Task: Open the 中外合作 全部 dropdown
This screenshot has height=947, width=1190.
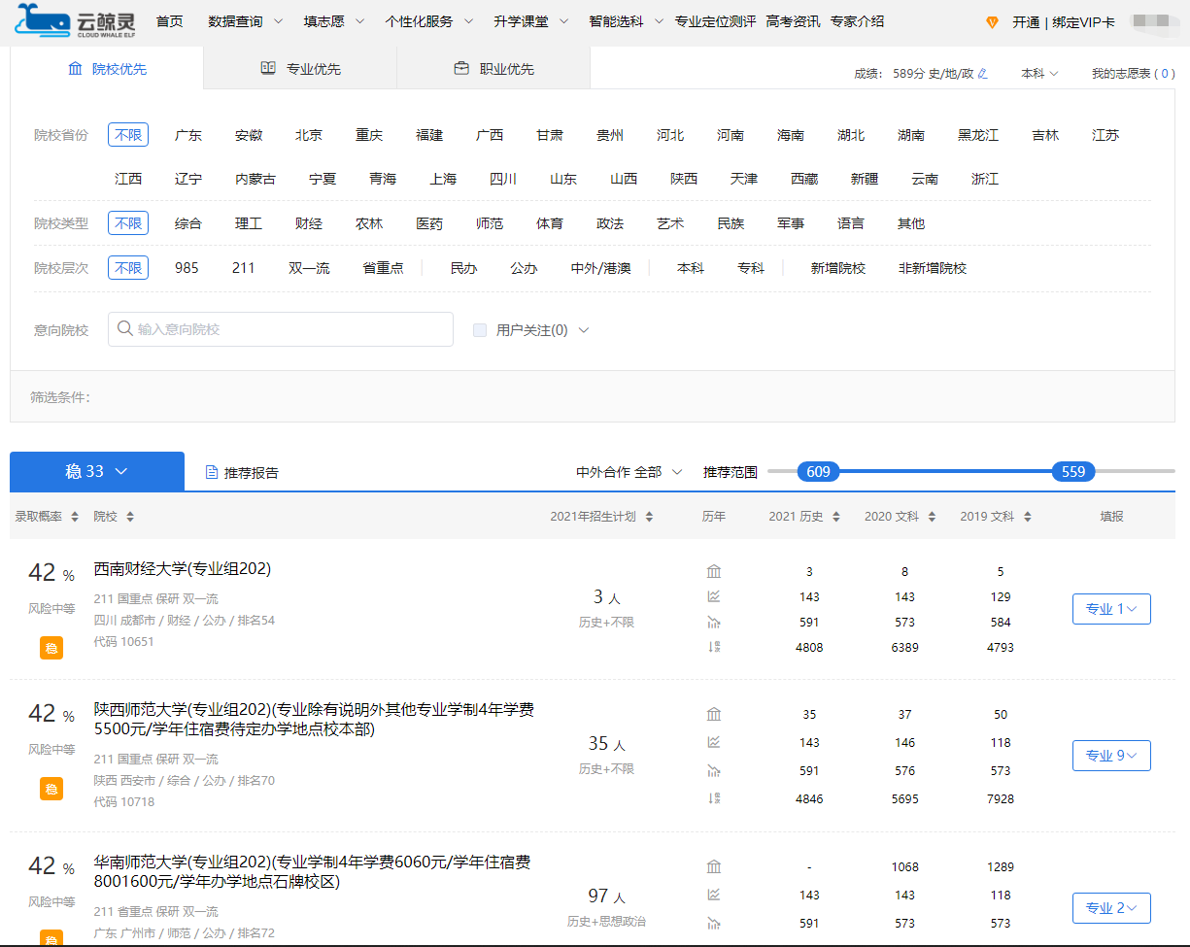Action: coord(629,472)
